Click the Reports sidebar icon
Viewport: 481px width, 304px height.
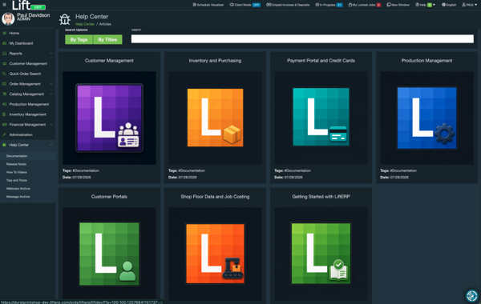coord(4,54)
